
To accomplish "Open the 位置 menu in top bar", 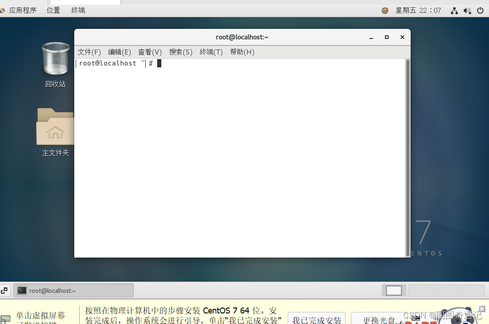I will click(x=53, y=10).
